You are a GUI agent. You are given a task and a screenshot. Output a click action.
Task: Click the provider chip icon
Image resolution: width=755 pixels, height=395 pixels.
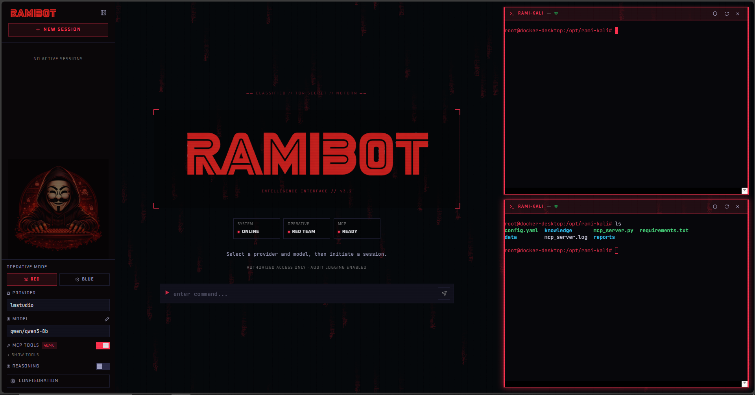(9, 293)
